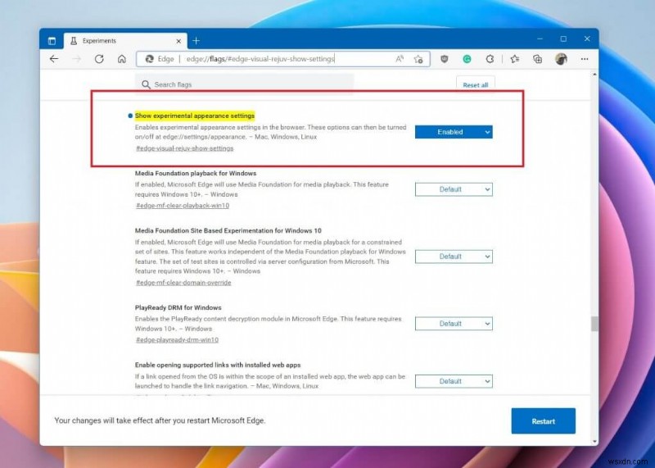Focus the Search flags box
Viewport: 655px width, 468px height.
point(244,84)
